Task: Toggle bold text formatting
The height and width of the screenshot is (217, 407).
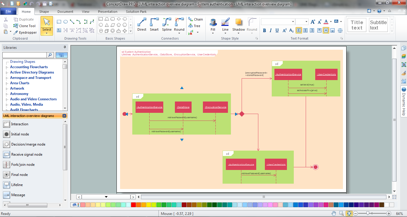Action: tap(264, 30)
